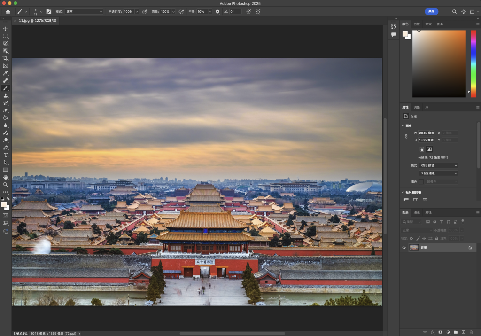The height and width of the screenshot is (336, 481).
Task: Enable airbrush mode in the options bar
Action: 181,12
